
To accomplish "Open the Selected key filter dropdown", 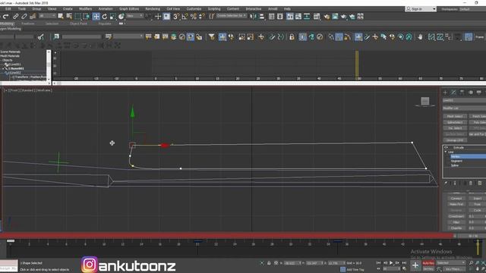I will click(x=450, y=263).
